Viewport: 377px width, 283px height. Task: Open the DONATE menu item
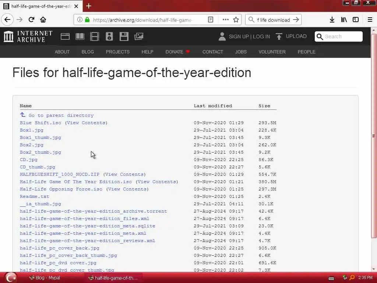click(x=177, y=52)
